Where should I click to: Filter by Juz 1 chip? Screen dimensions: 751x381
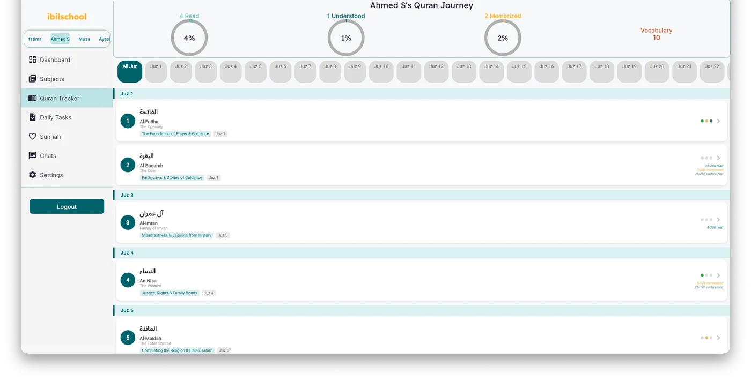156,72
